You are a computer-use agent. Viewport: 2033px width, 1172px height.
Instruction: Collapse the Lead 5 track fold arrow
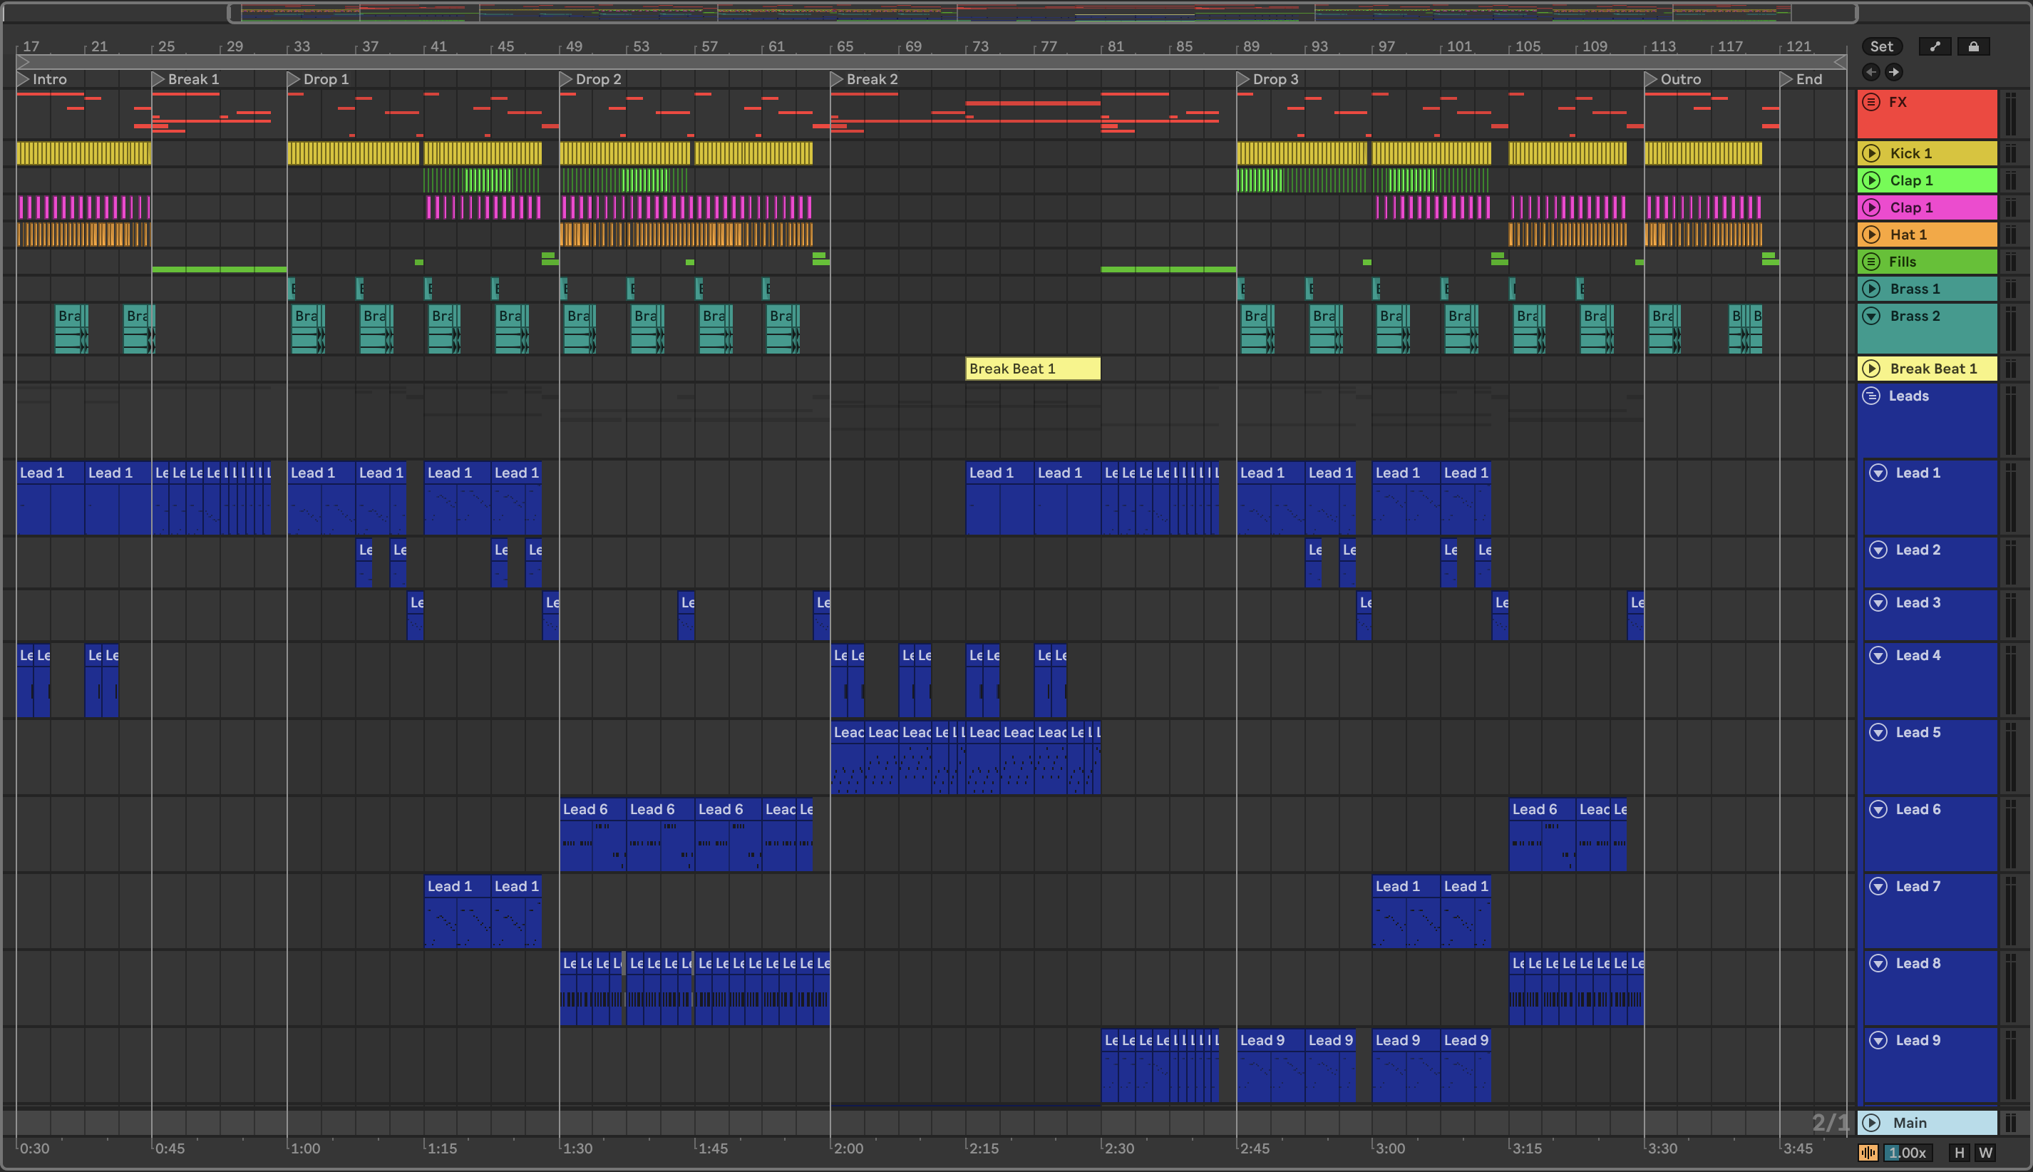pos(1878,733)
